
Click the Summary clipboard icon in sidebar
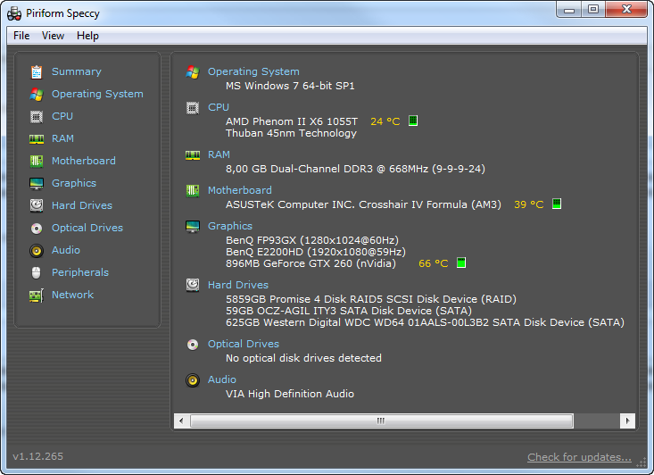[37, 71]
